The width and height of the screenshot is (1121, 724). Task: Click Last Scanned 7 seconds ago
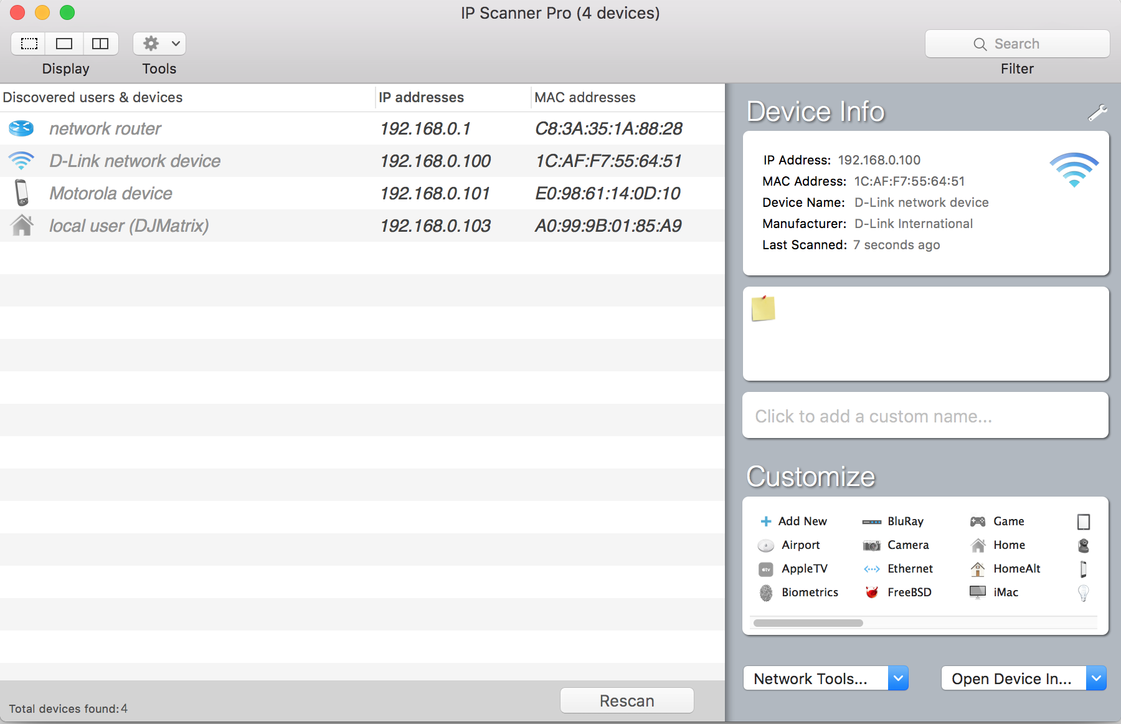[896, 245]
